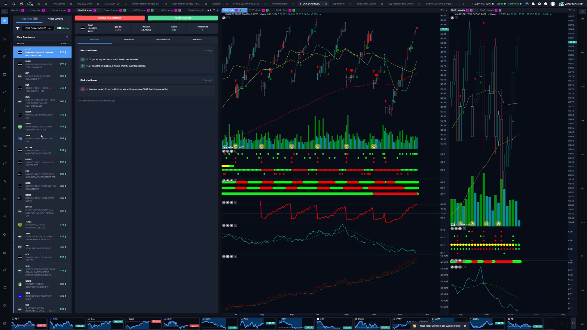Open the help question mark icon
The image size is (587, 330).
pyautogui.click(x=546, y=4)
